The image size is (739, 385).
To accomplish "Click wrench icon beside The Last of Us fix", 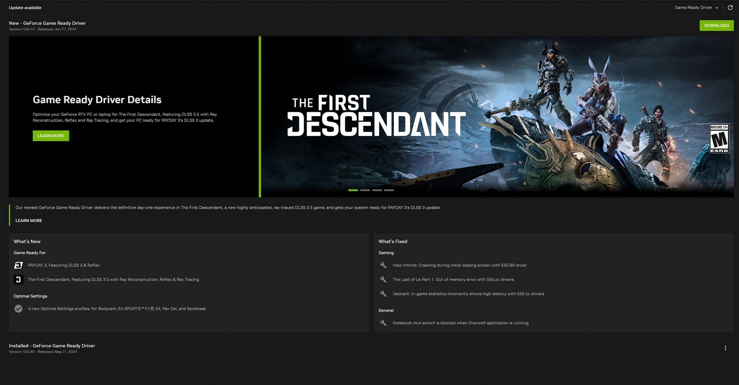I will point(383,279).
